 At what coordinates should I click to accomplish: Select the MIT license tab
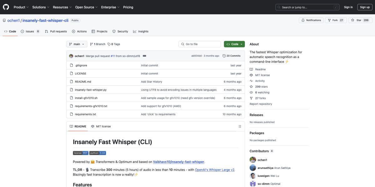[101, 127]
